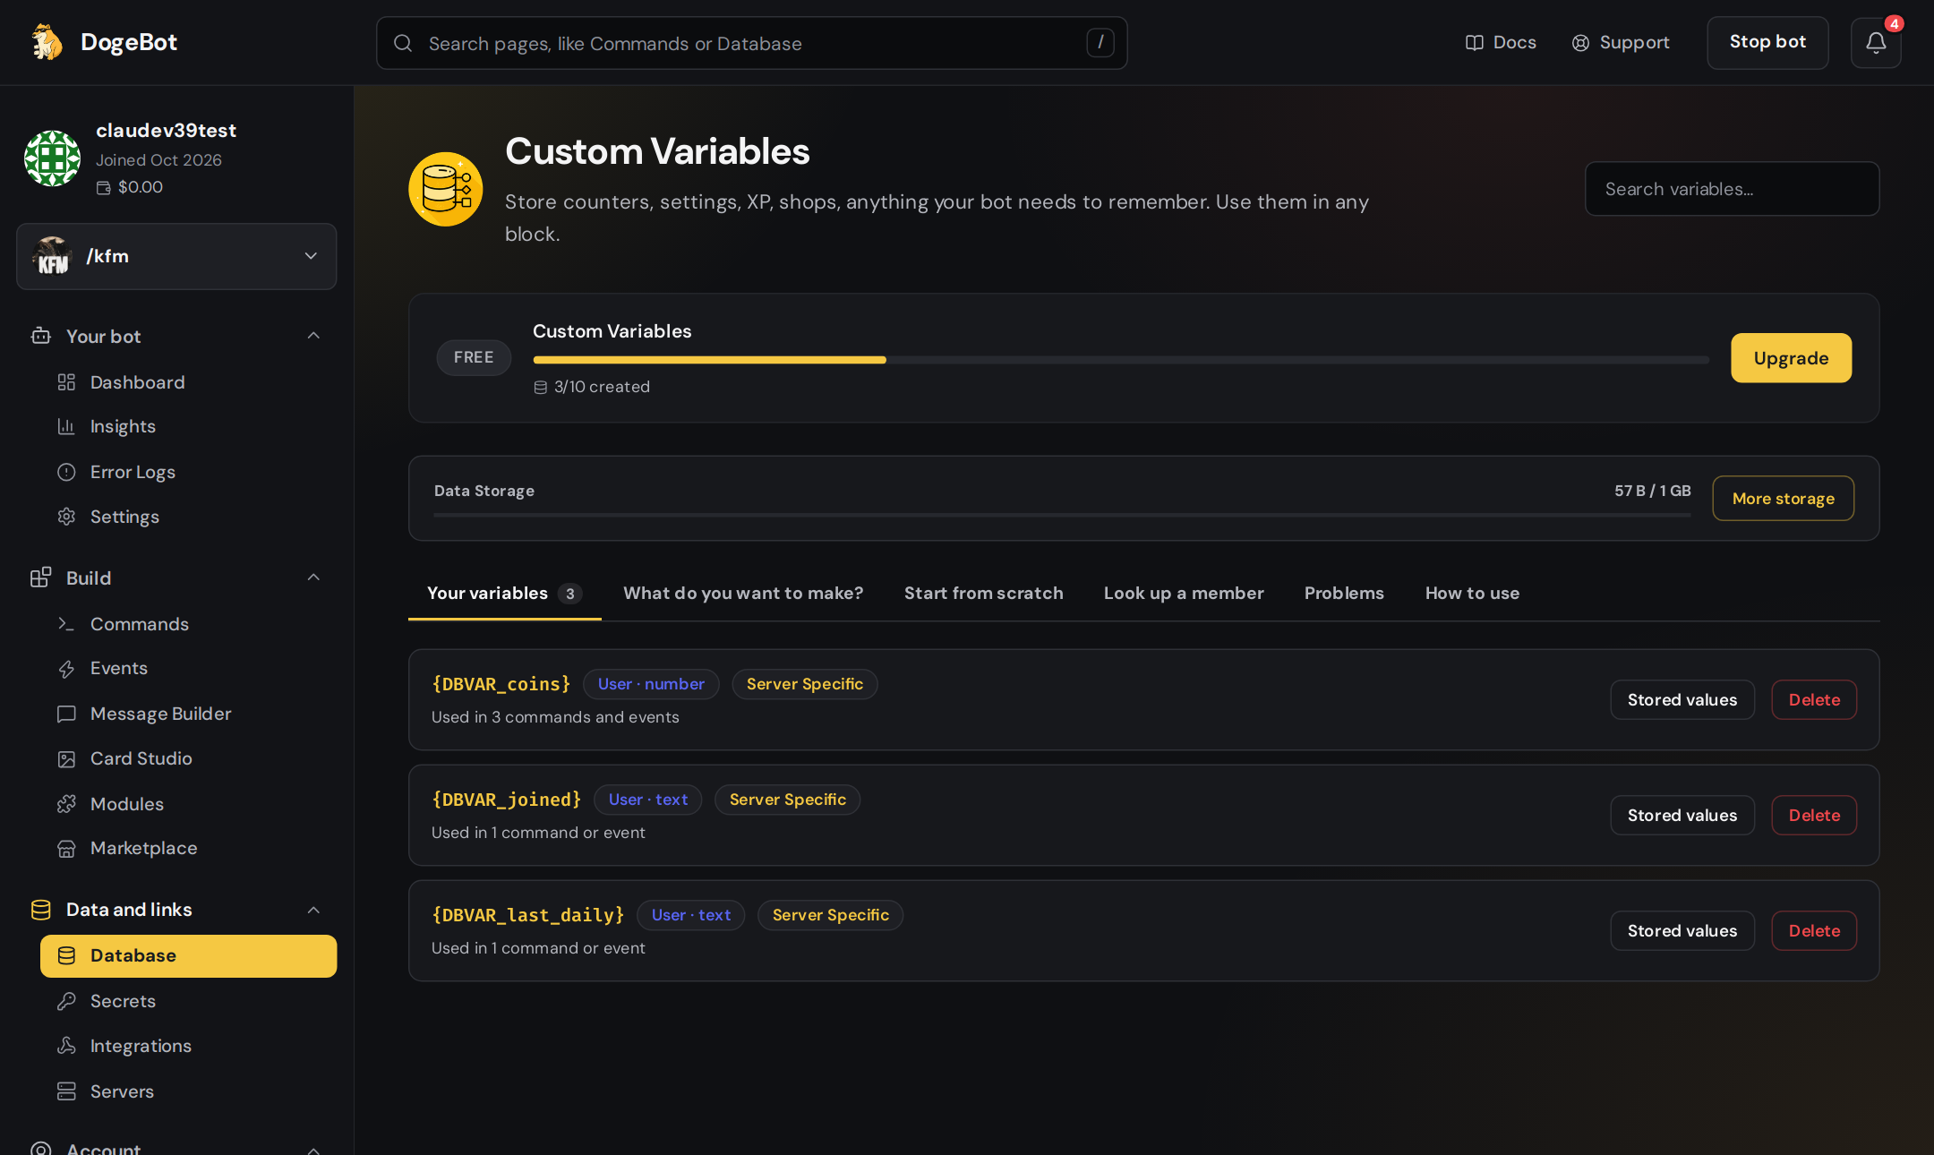Open the Problems tab
The image size is (1934, 1155).
click(1344, 593)
